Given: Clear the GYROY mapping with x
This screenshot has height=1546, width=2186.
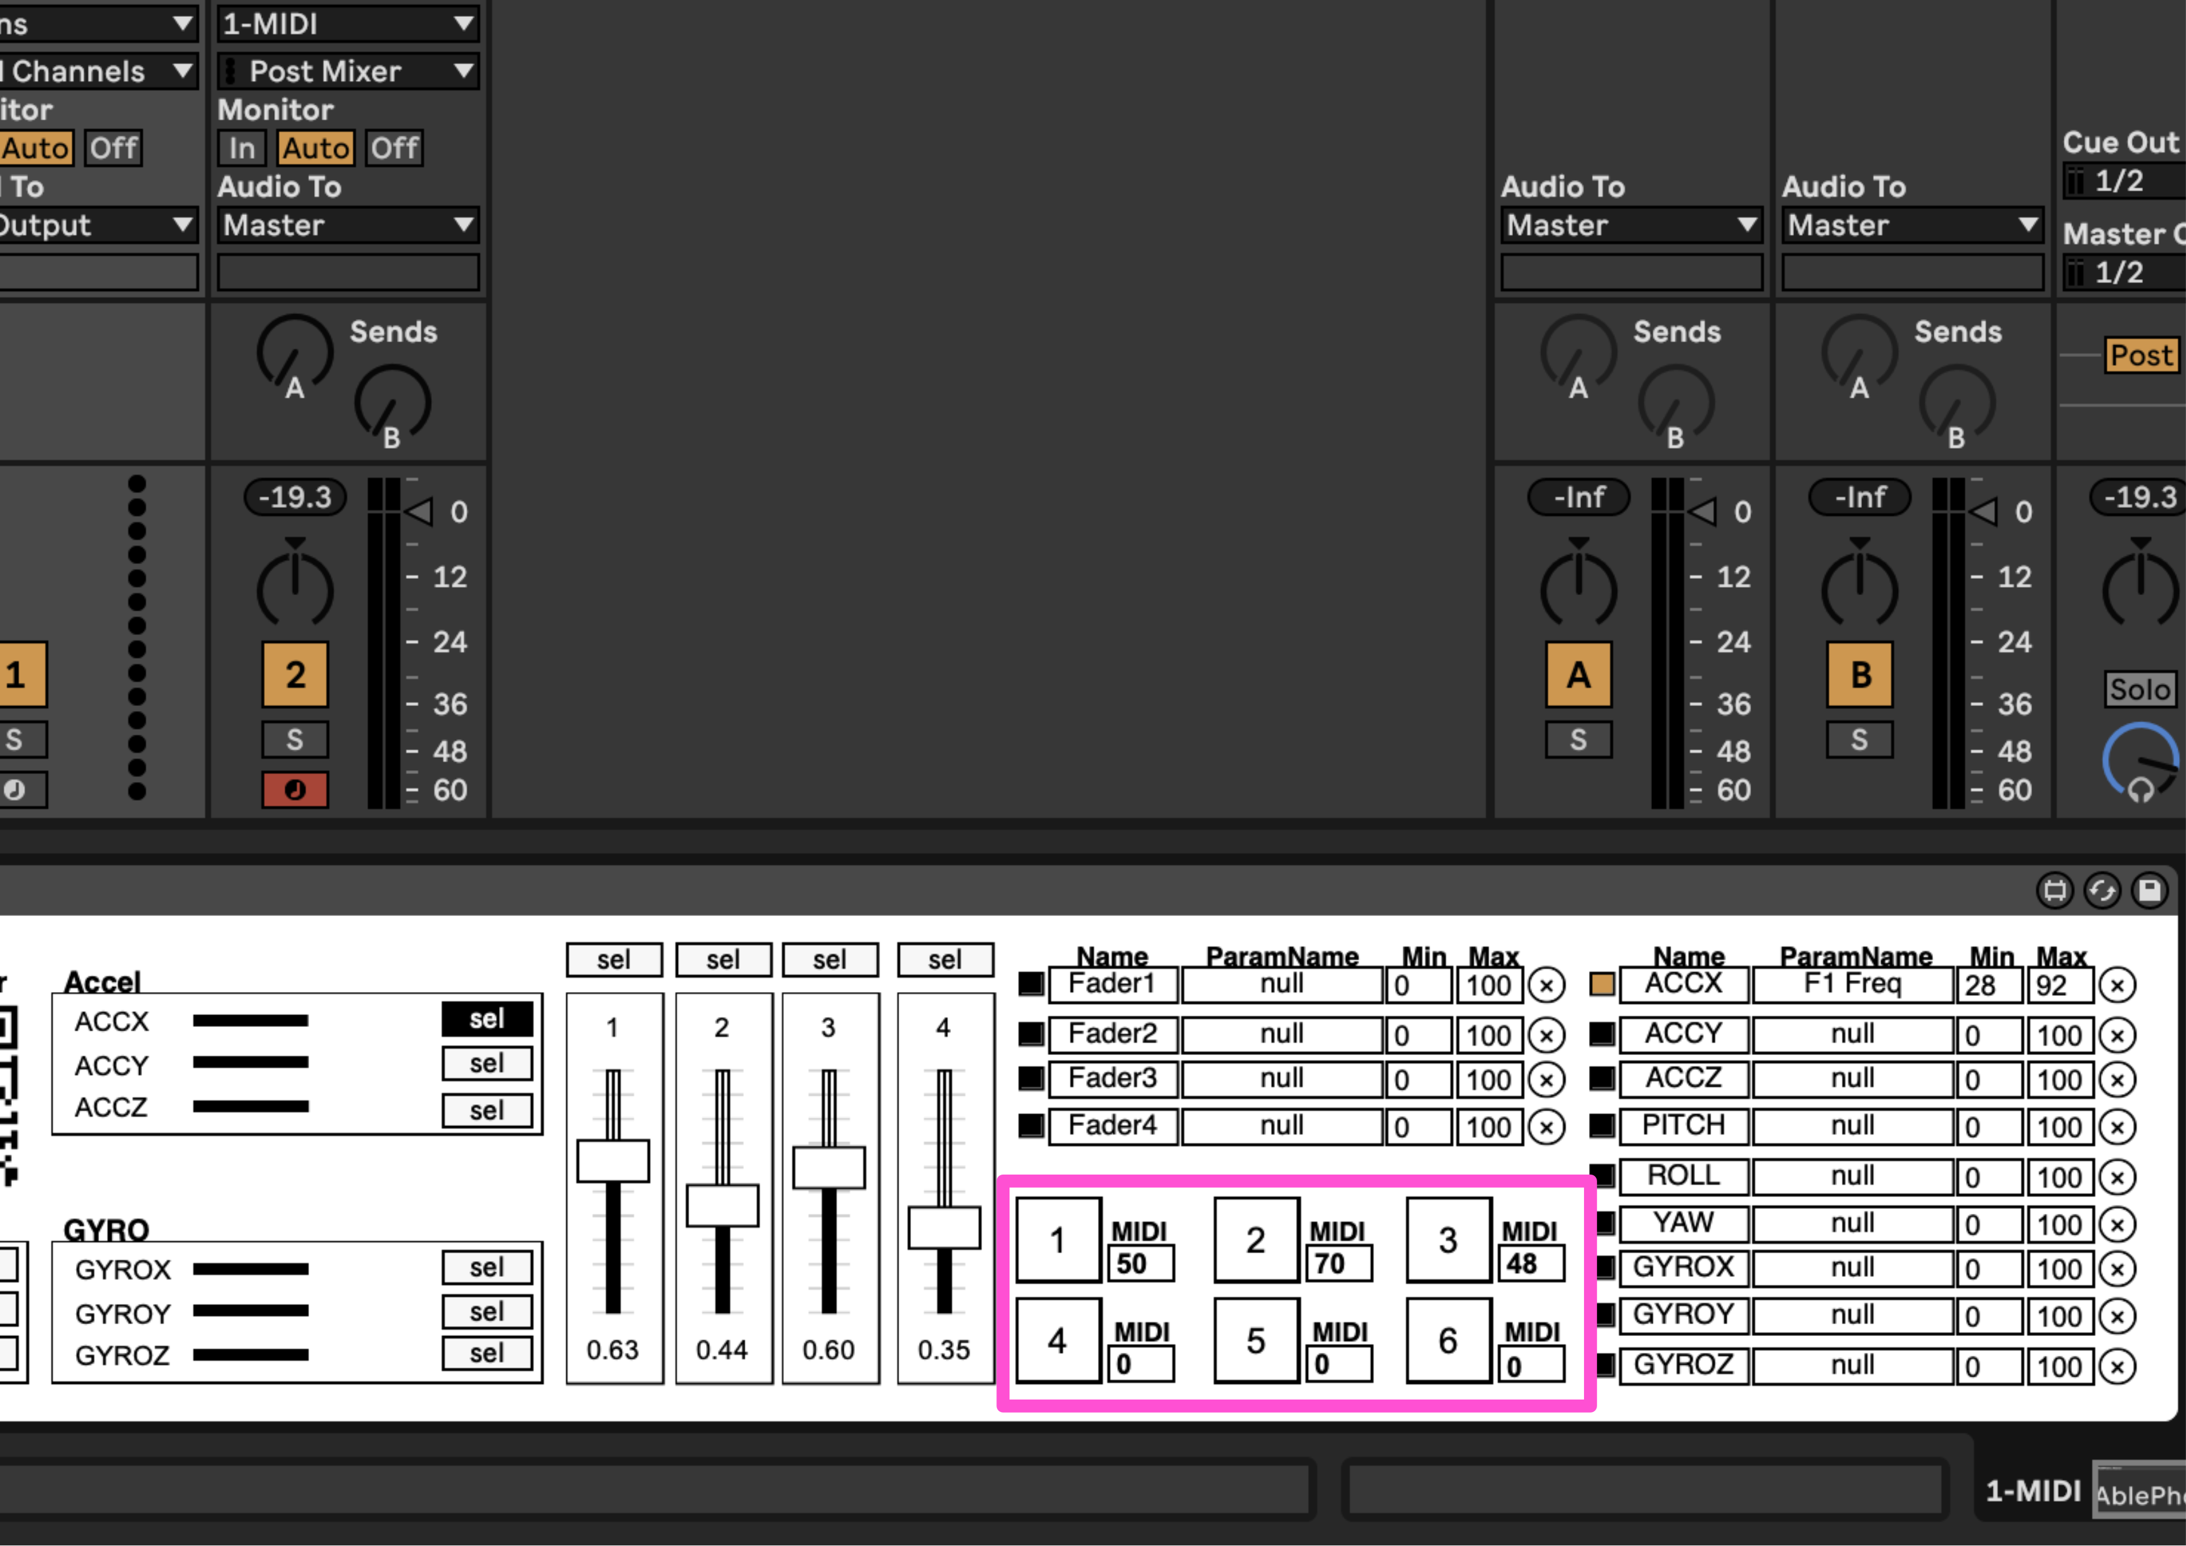Looking at the screenshot, I should [2117, 1317].
